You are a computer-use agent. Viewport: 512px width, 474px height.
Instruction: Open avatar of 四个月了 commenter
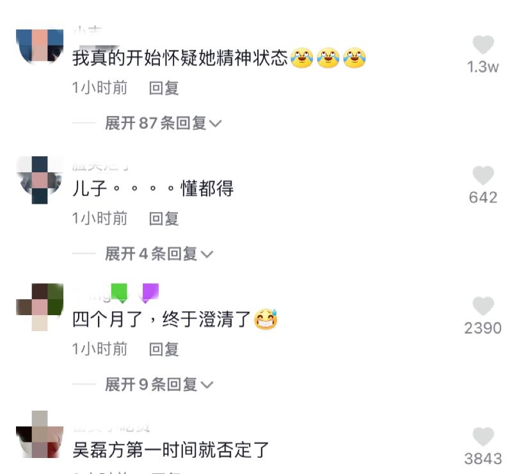(40, 307)
